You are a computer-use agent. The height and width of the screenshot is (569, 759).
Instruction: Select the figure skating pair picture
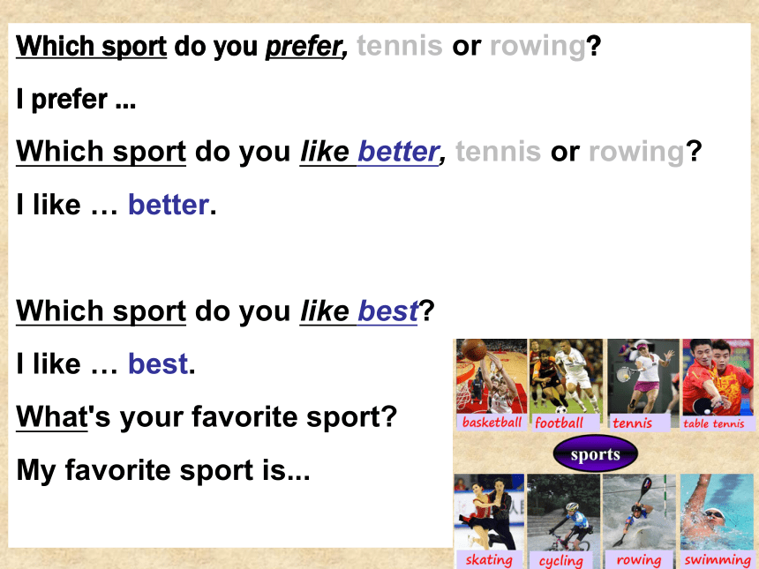tap(489, 512)
